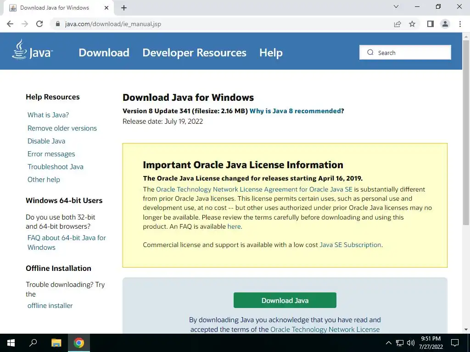Open the Troubleshoot Java link
This screenshot has height=352, width=470.
(x=56, y=167)
